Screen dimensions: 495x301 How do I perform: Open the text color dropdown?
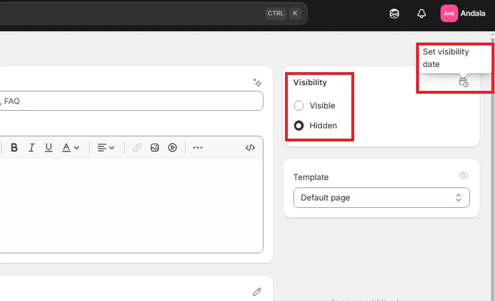(x=70, y=148)
